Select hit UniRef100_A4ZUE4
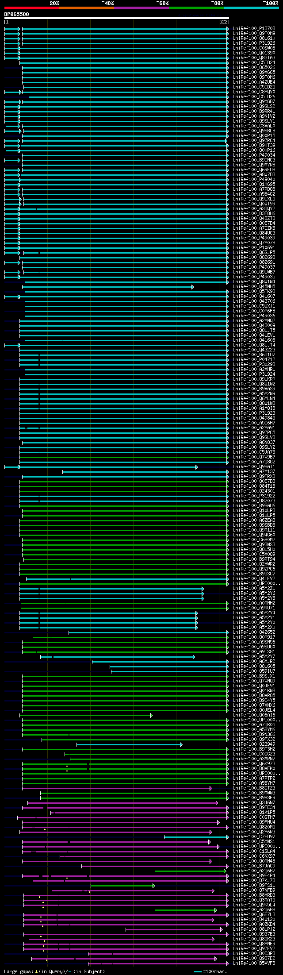This screenshot has height=975, width=283. [x=254, y=82]
